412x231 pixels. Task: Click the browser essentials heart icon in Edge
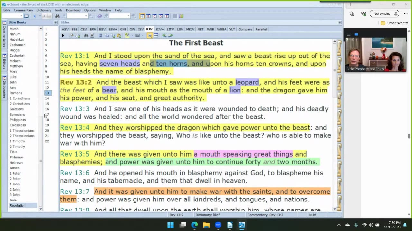364,14
